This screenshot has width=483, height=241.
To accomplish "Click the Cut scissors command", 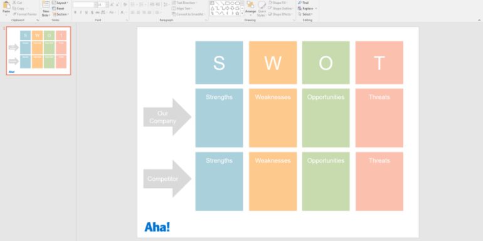I will (18, 3).
